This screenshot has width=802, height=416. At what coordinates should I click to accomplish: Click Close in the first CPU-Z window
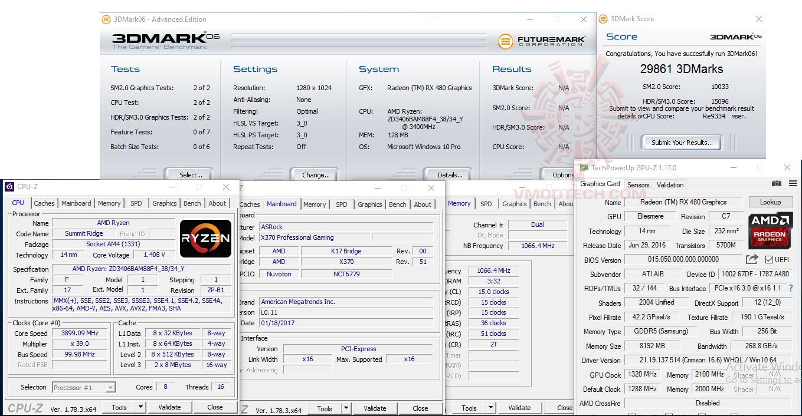pyautogui.click(x=215, y=407)
